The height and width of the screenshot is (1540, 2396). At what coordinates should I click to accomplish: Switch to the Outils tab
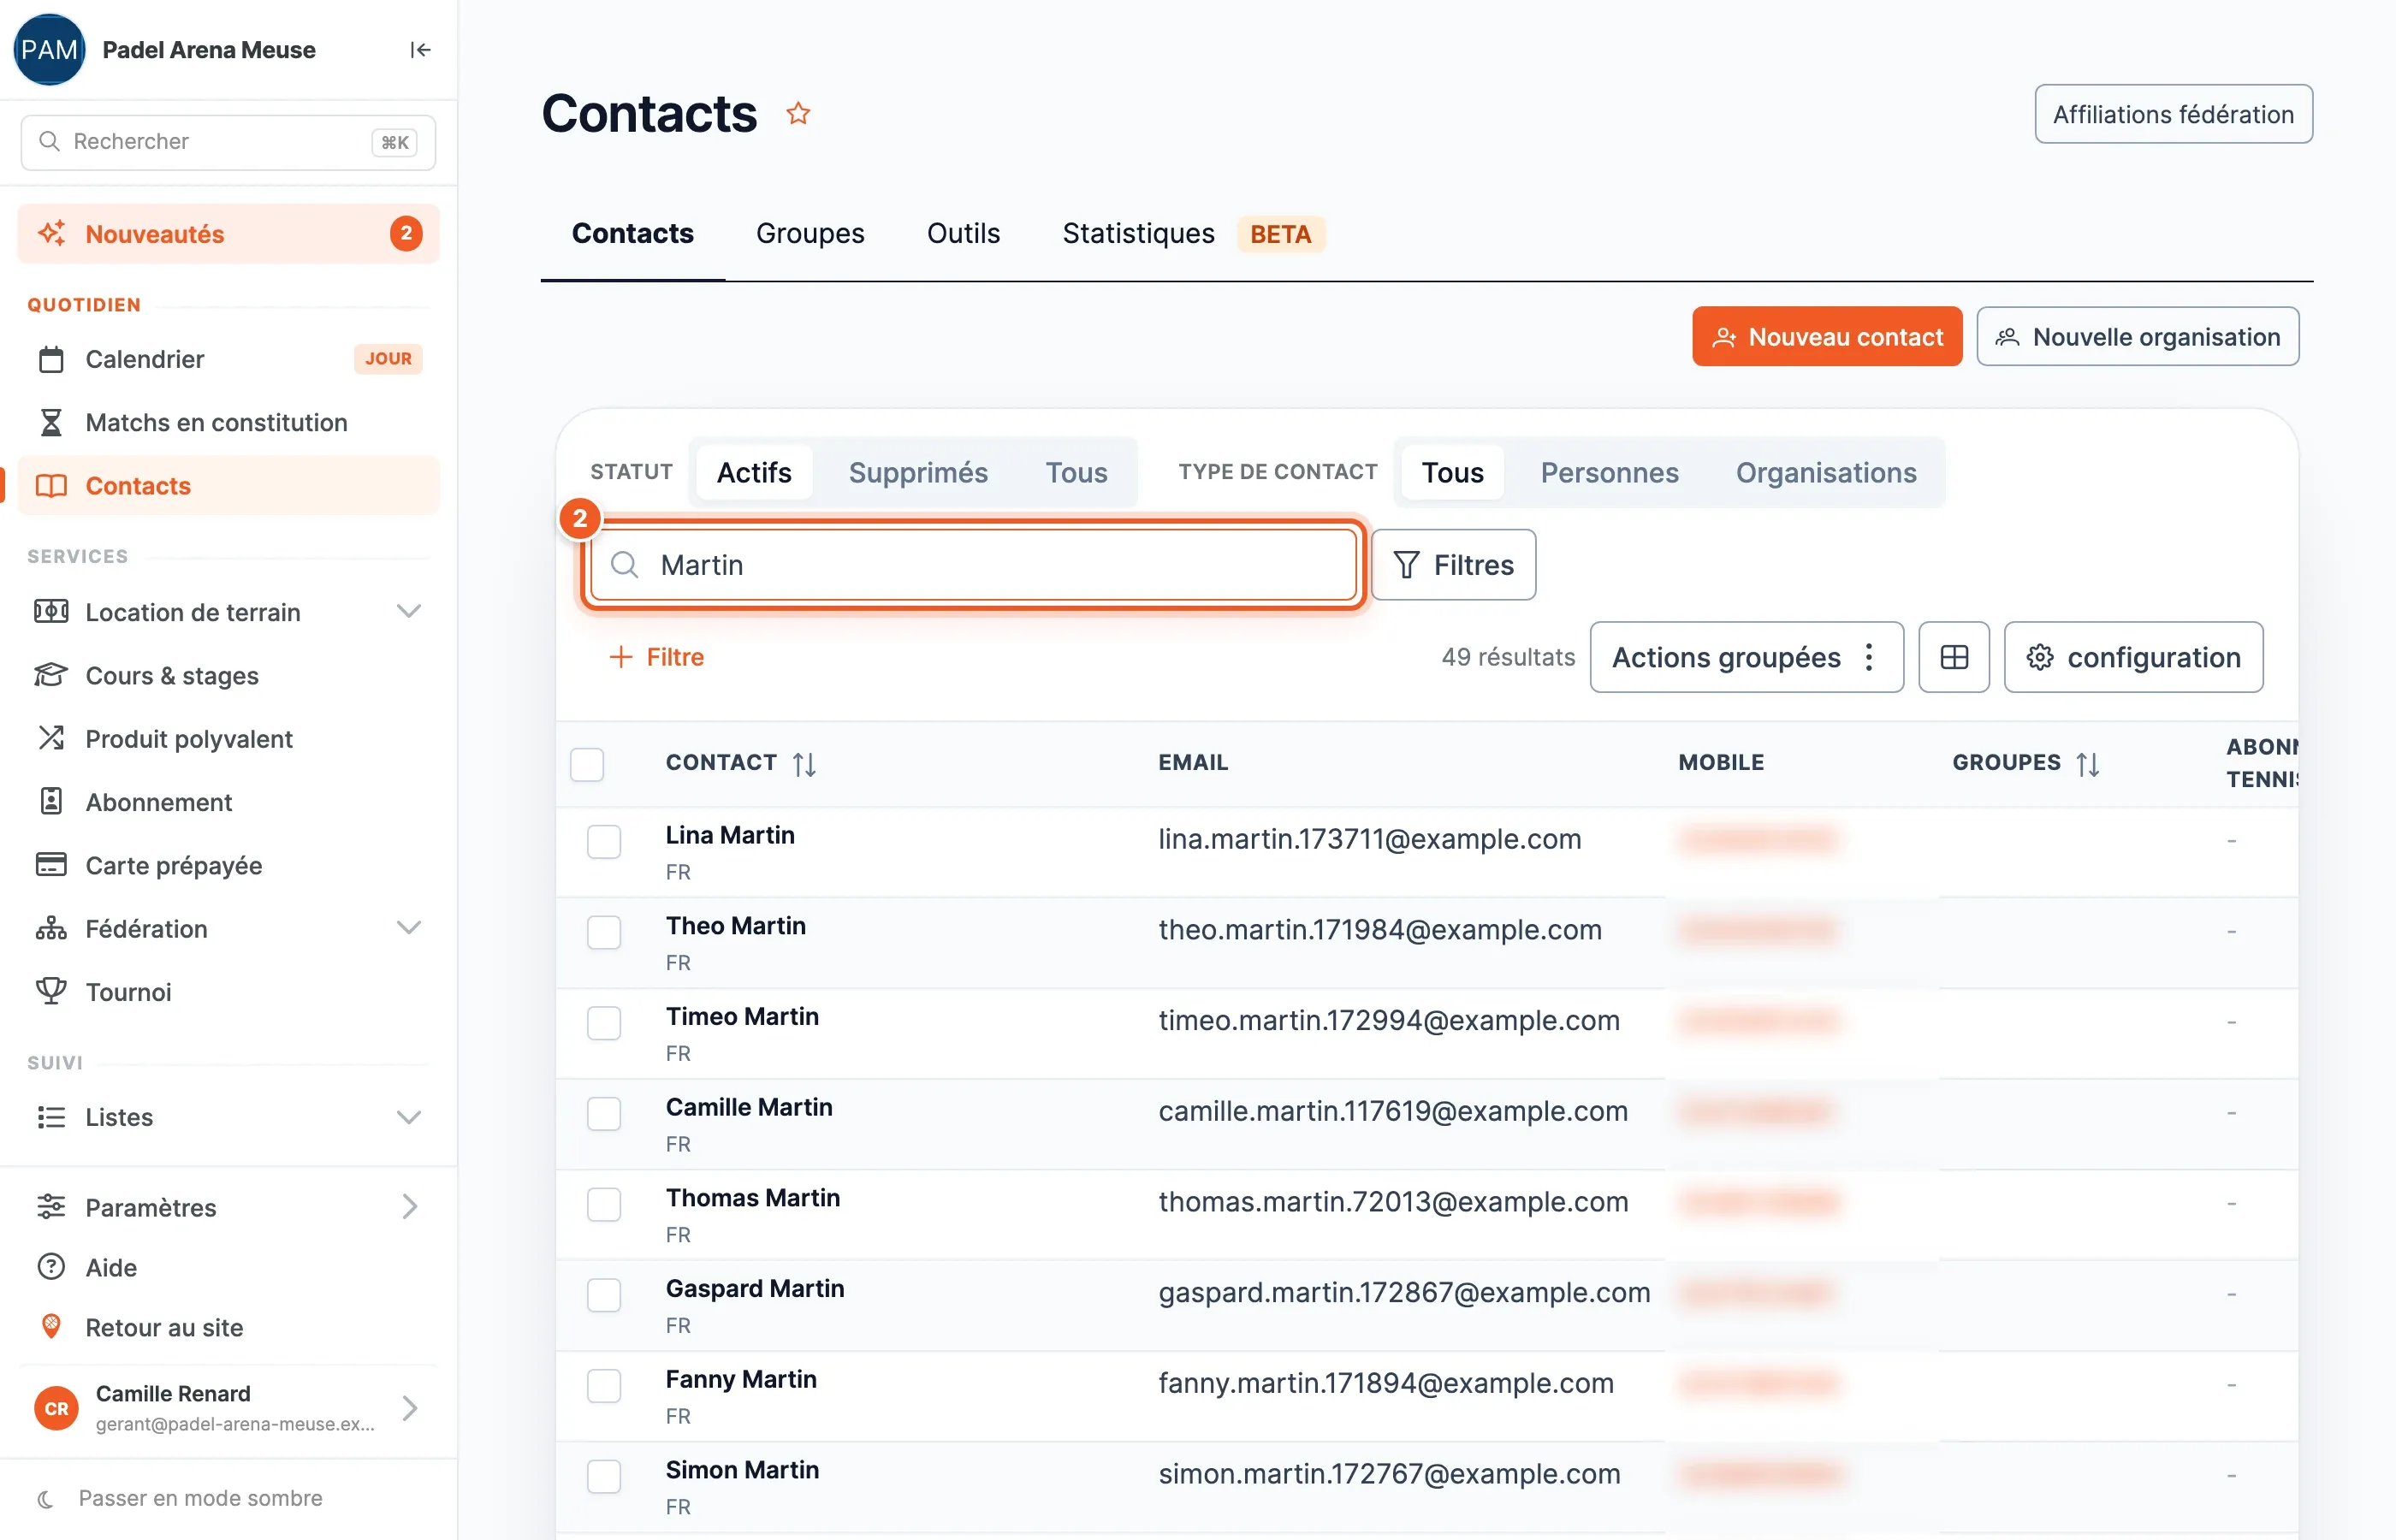(x=963, y=233)
